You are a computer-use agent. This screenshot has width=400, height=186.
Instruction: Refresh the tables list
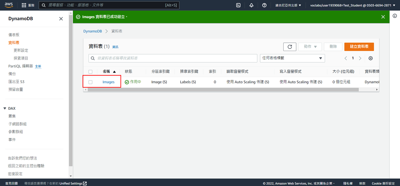290,47
